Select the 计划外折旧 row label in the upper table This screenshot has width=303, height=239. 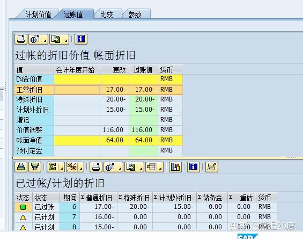[33, 110]
